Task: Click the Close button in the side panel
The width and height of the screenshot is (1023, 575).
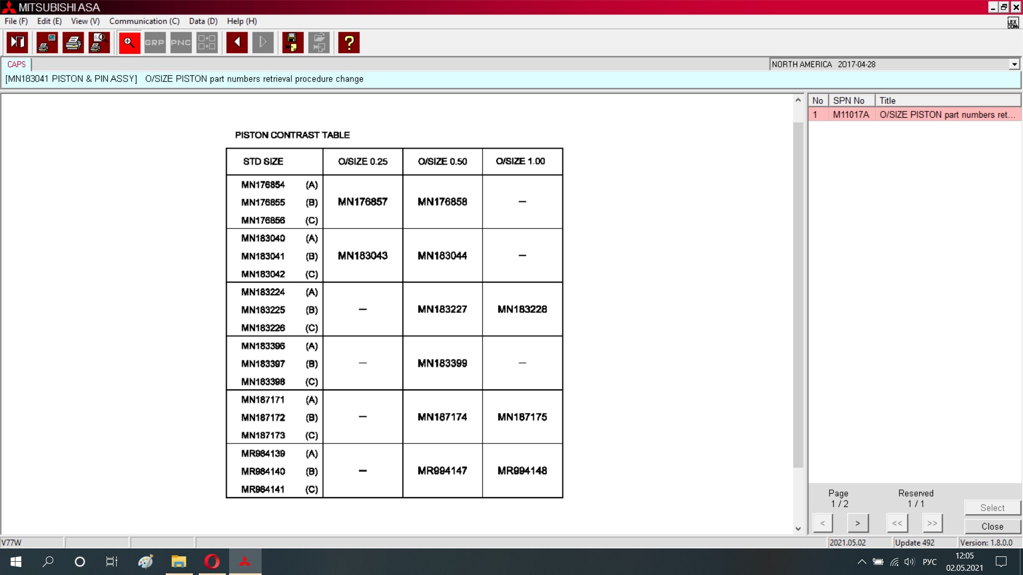Action: (x=992, y=526)
